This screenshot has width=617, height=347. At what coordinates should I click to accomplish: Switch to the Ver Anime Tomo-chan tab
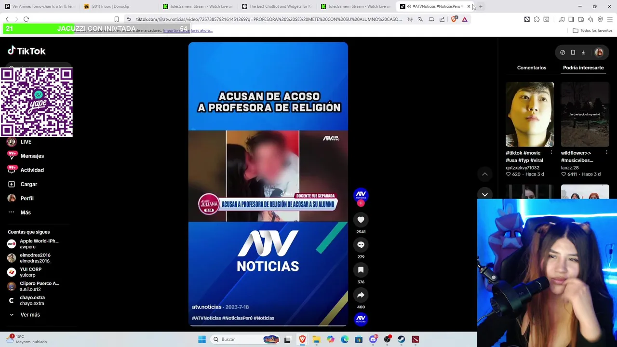40,6
